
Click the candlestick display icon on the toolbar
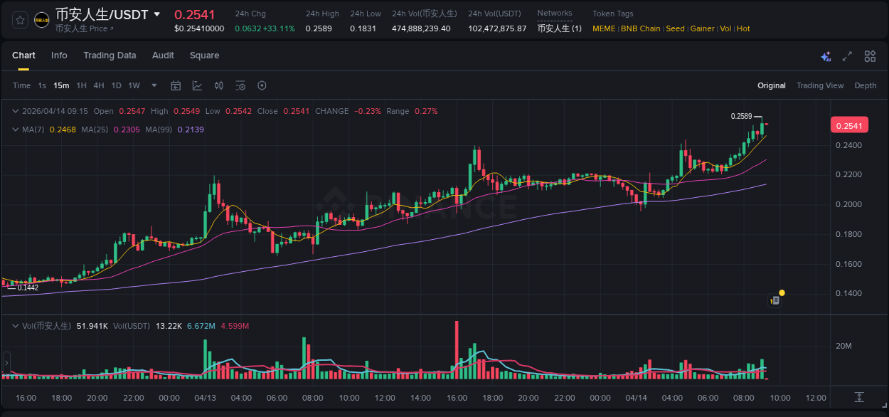click(219, 85)
